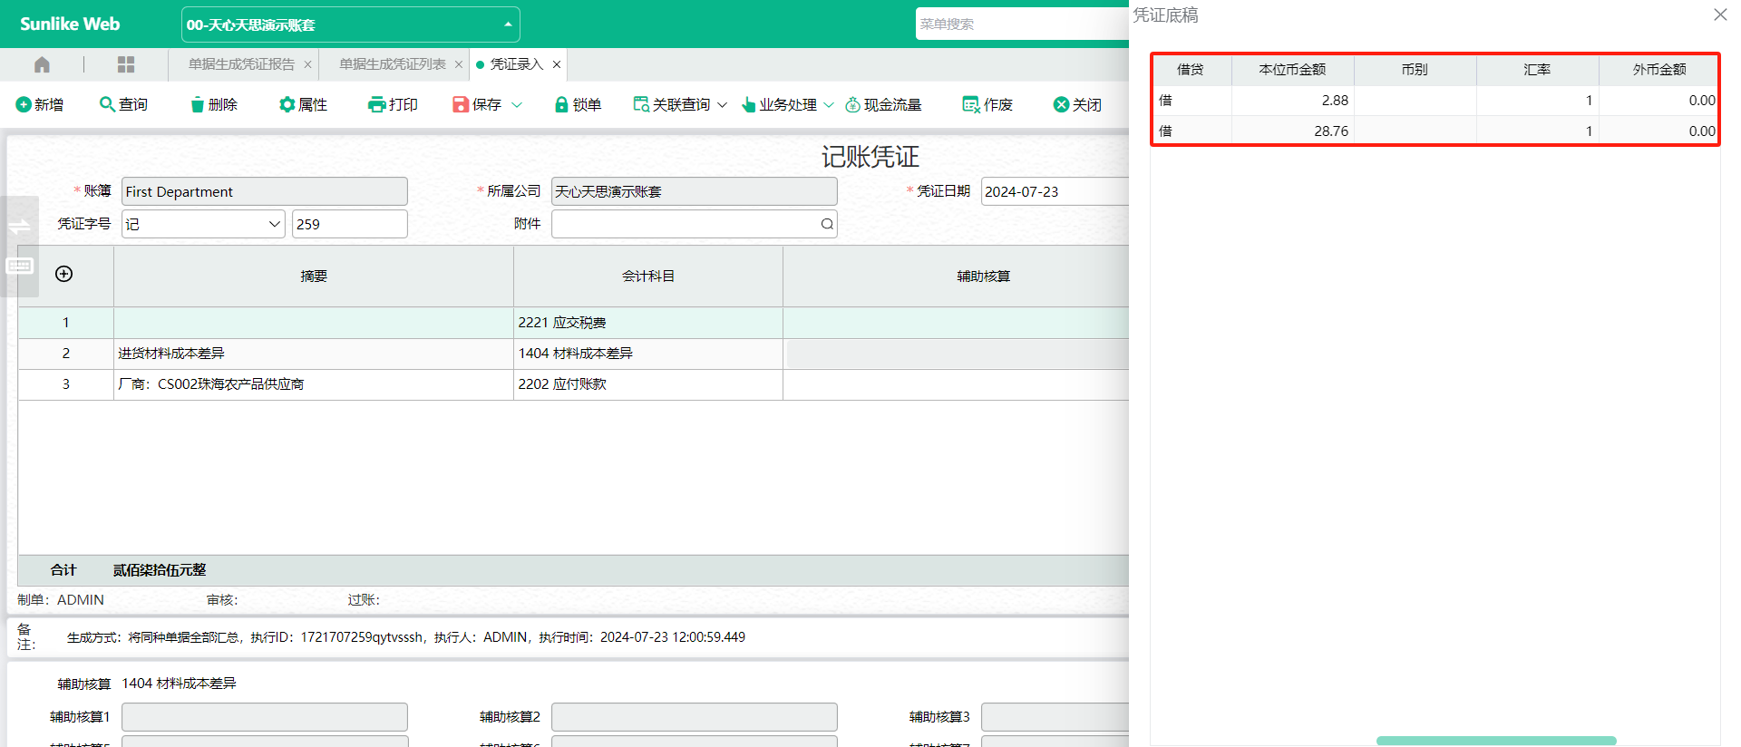Click the keyboard sidebar icon
This screenshot has width=1741, height=747.
pyautogui.click(x=19, y=266)
